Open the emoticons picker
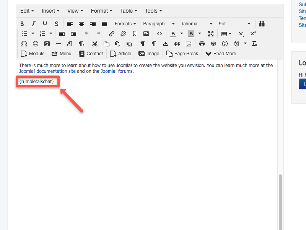 click(36, 44)
